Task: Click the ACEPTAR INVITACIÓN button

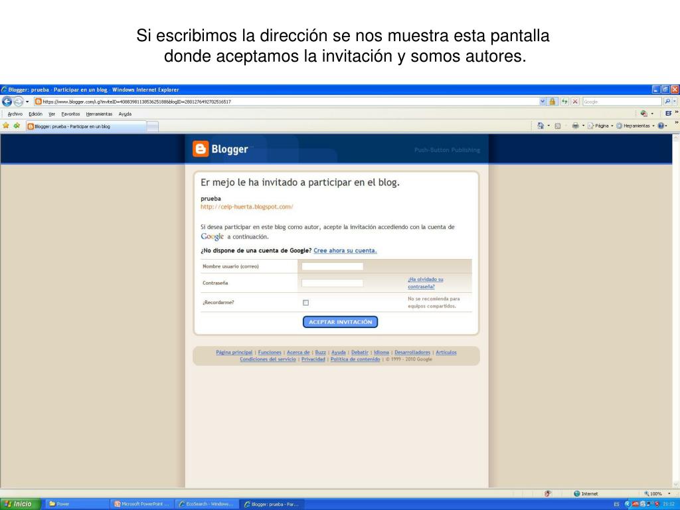Action: point(341,322)
